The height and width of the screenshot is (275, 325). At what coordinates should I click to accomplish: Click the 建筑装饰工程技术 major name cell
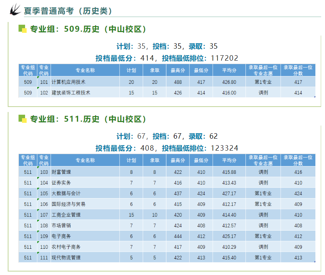[x=85, y=93]
